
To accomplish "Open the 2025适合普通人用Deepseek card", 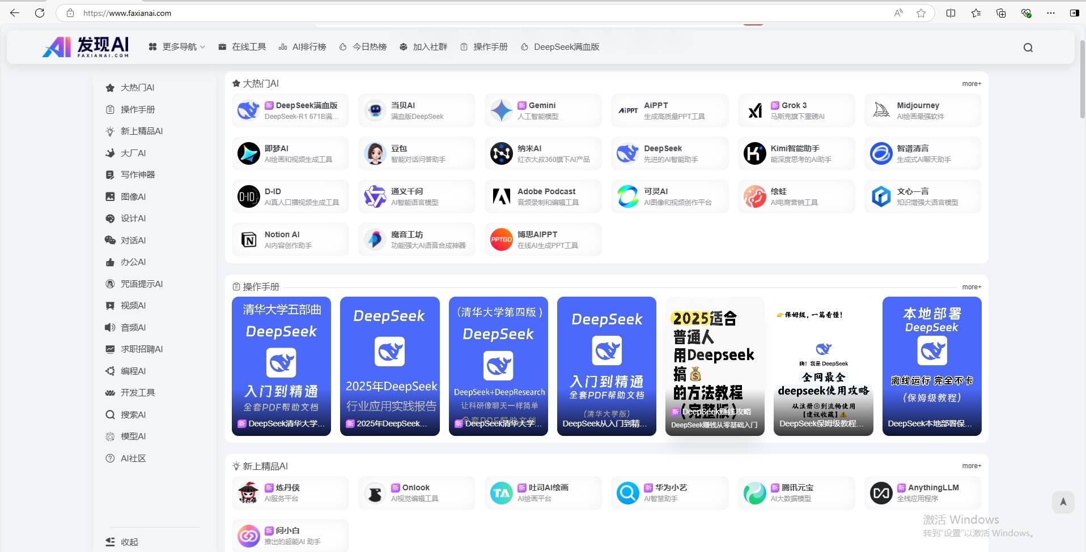I will (x=715, y=366).
